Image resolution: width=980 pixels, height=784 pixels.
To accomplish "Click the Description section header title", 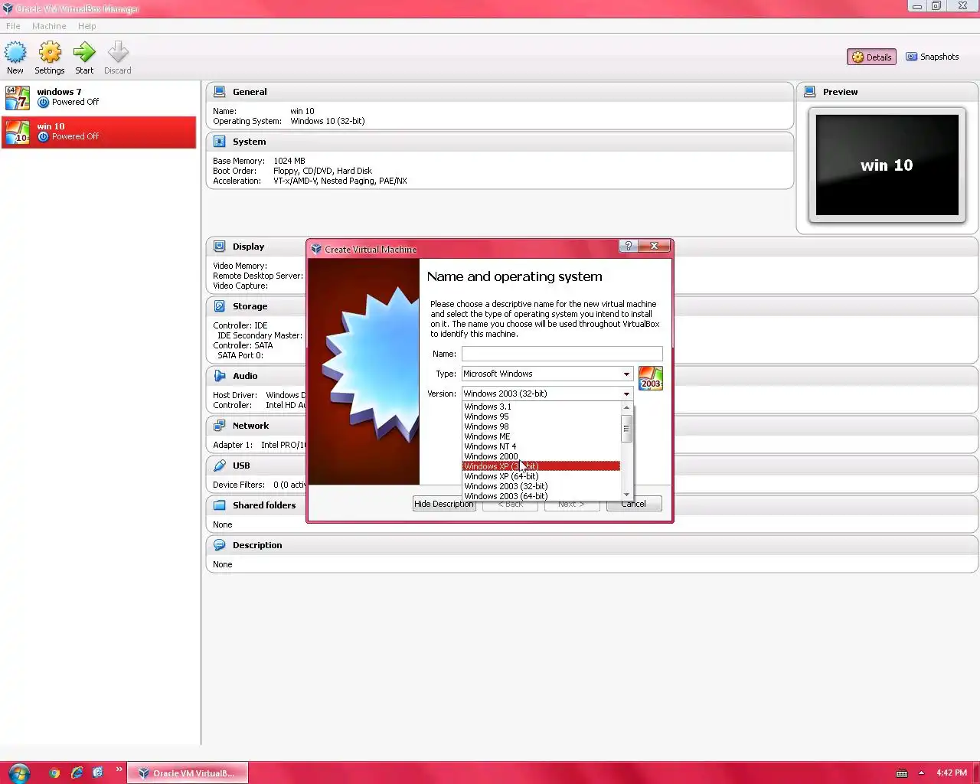I will [x=257, y=545].
